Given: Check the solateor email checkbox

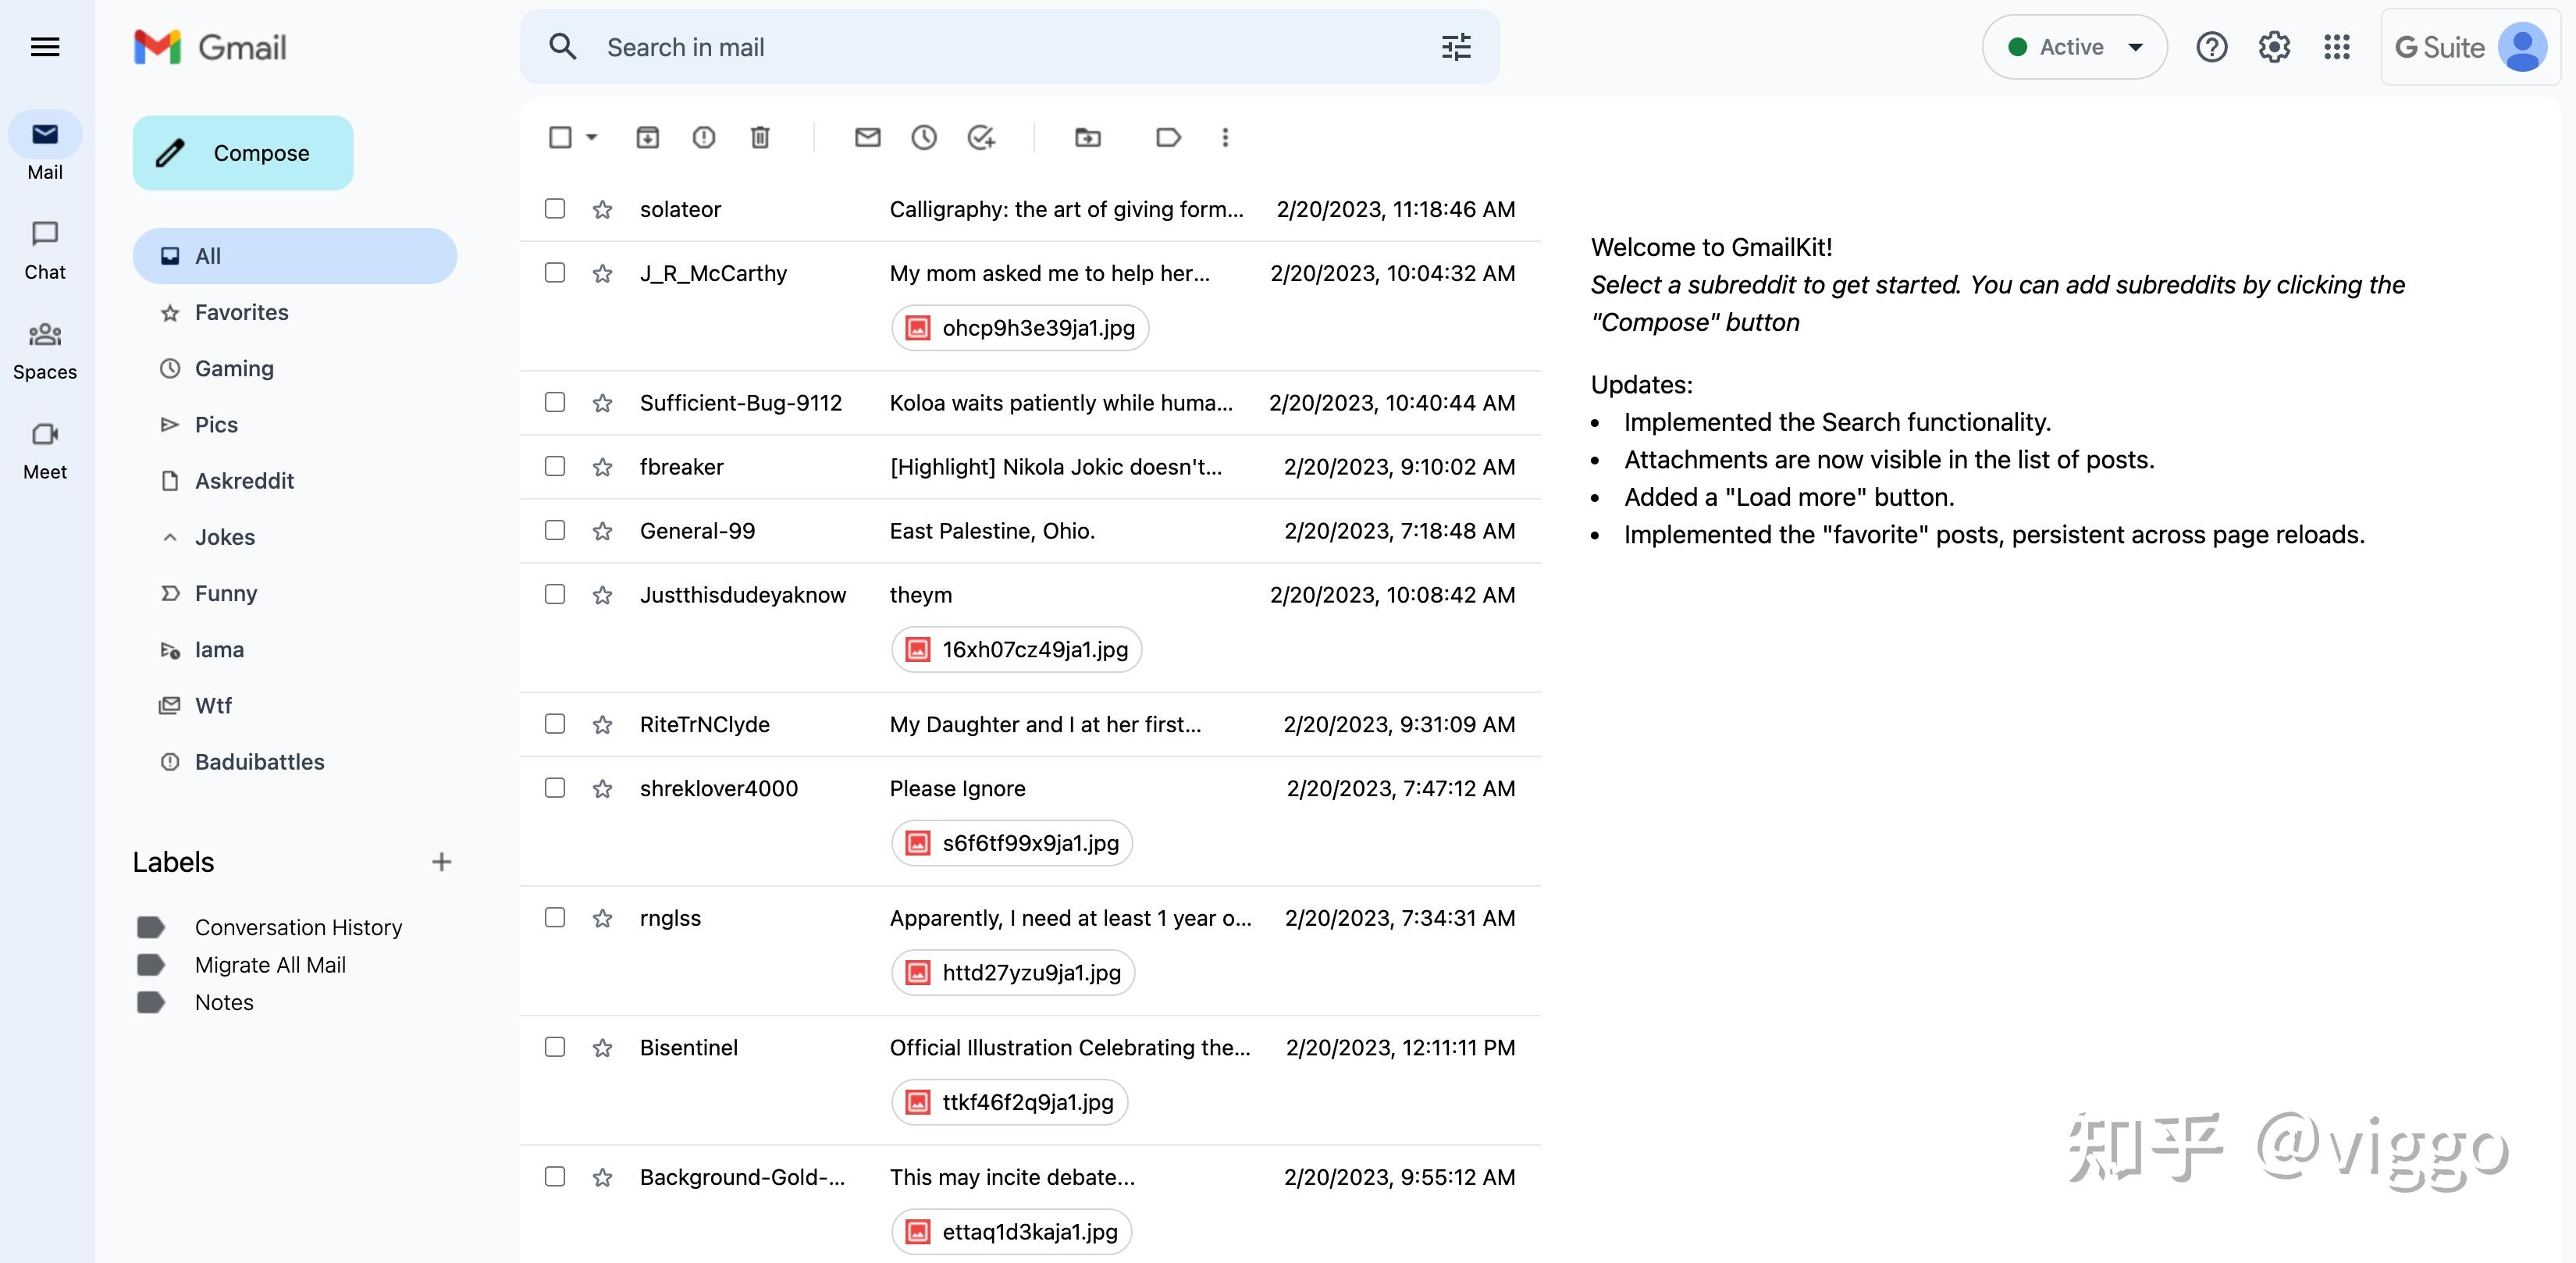Looking at the screenshot, I should click(x=555, y=209).
